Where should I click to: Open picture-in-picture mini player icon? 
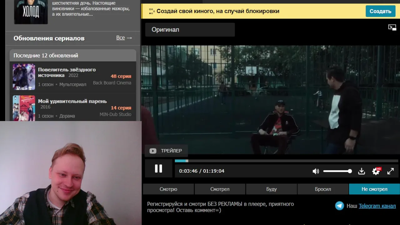pos(392,27)
